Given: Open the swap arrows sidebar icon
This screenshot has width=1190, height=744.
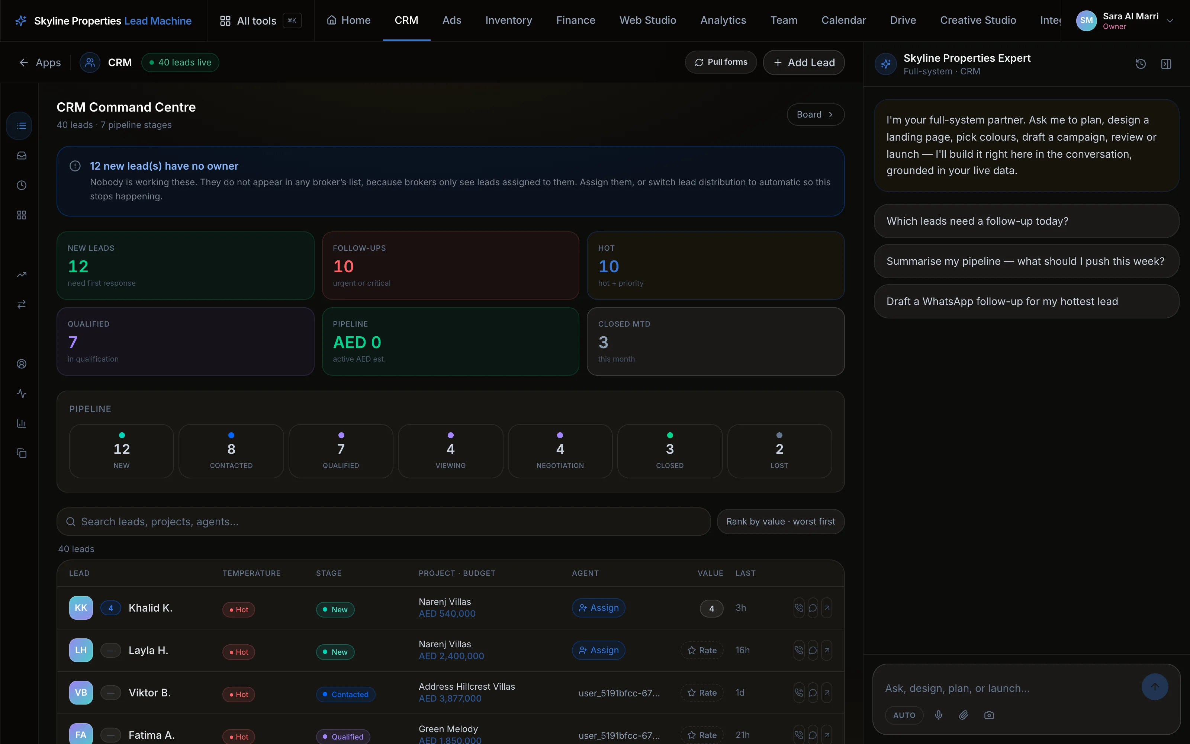Looking at the screenshot, I should [x=21, y=305].
